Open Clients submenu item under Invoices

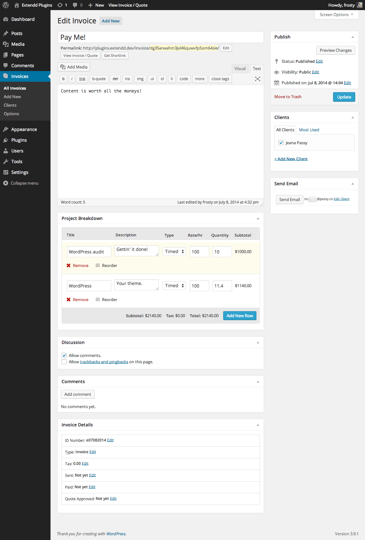tap(10, 105)
